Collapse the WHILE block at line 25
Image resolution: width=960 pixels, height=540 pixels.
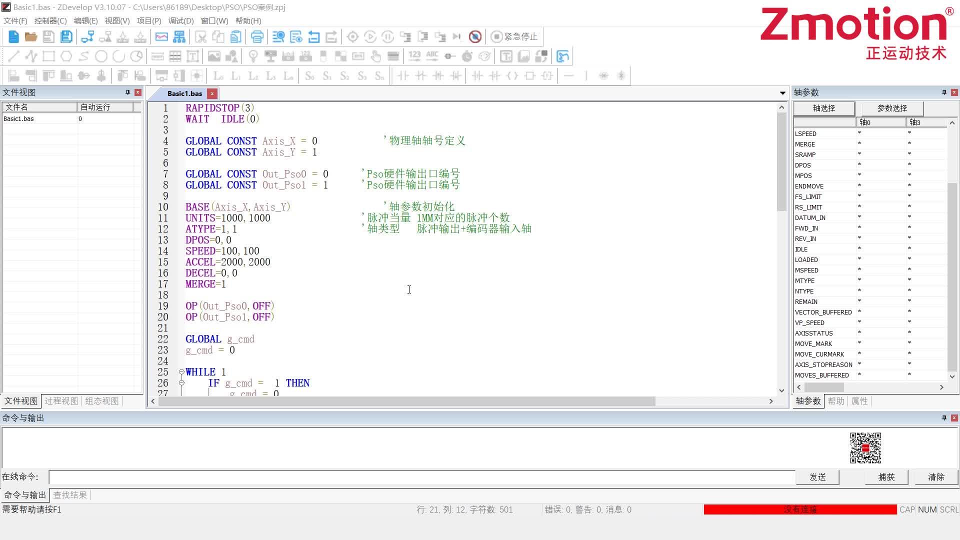[181, 372]
